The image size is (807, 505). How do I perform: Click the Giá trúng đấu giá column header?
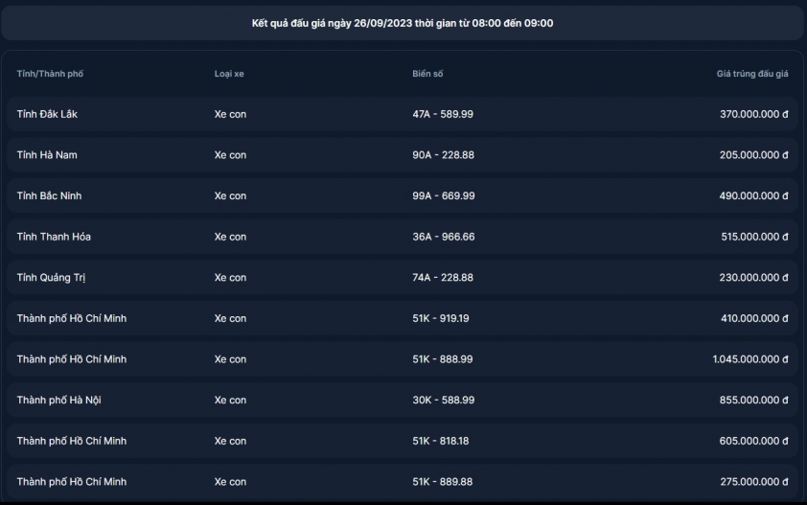pos(752,74)
